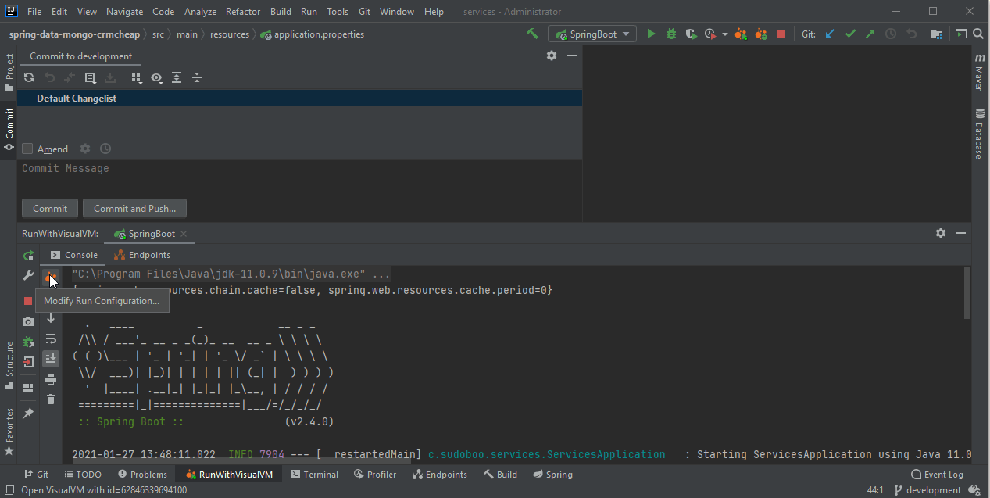The image size is (990, 498).
Task: Open Profiler run options dropdown arrow
Action: (x=724, y=34)
